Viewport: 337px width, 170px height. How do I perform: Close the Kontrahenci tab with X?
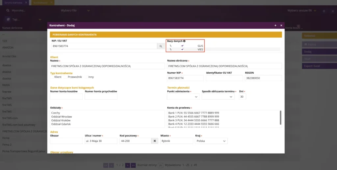[x=51, y=3]
